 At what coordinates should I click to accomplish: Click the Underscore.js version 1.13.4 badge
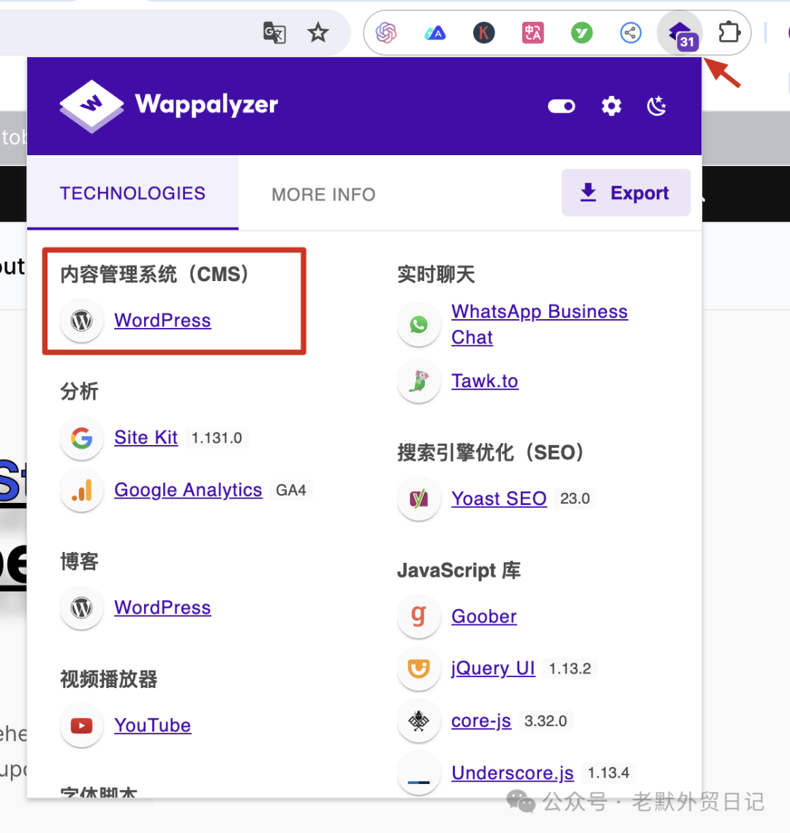point(609,772)
